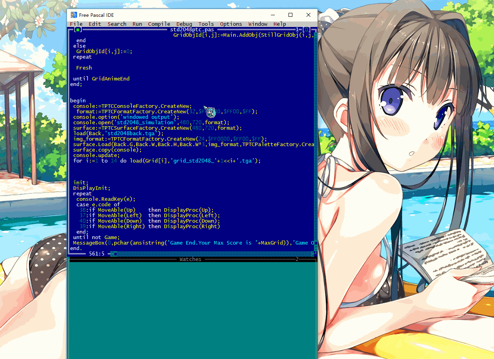Viewport: 494px width, 359px height.
Task: Click the 561:5 cursor position indicator
Action: [96, 254]
